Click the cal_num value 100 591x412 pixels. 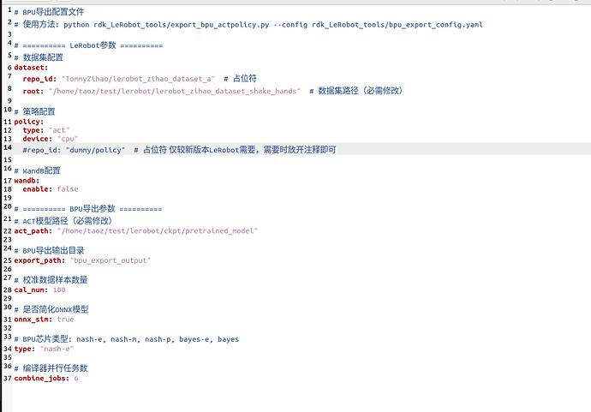(59, 290)
